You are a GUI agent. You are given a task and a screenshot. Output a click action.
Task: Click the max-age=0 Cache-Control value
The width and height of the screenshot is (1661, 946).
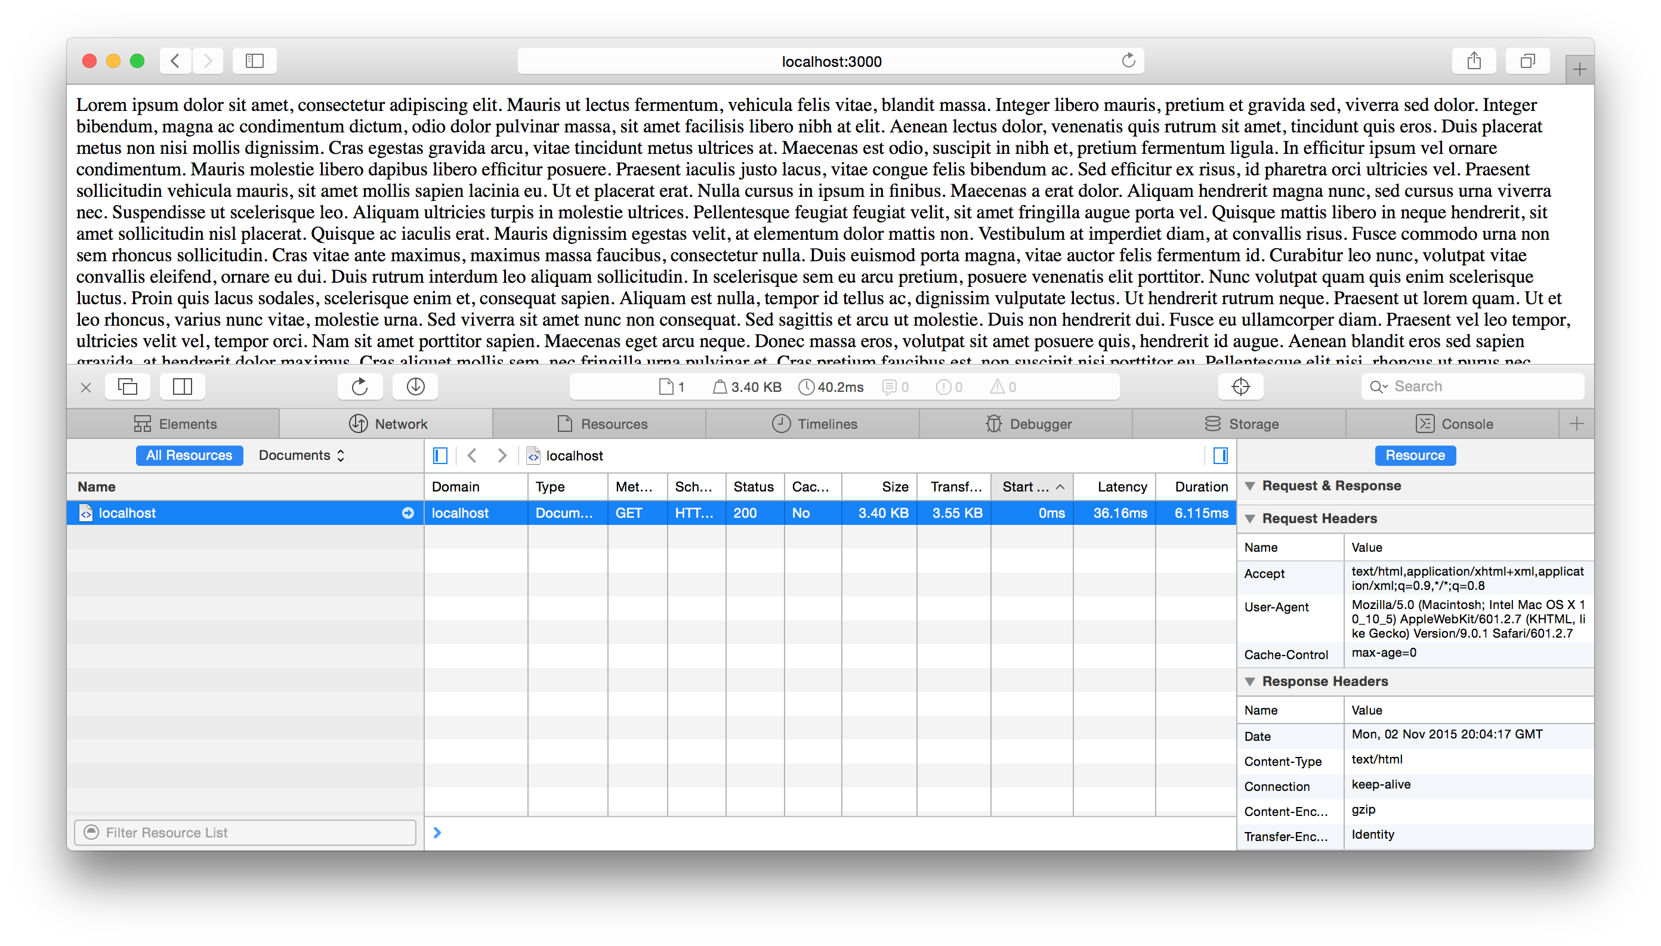click(x=1384, y=653)
